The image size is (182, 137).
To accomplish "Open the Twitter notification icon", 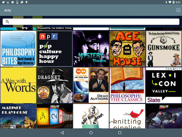I will click(4, 2).
